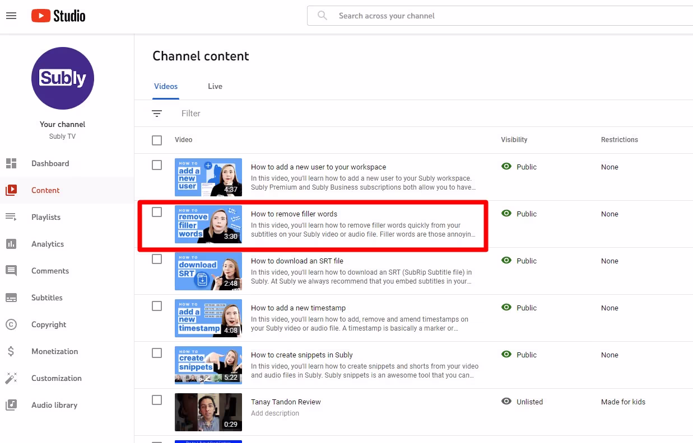
Task: Click the Content play icon in sidebar
Action: pos(11,190)
